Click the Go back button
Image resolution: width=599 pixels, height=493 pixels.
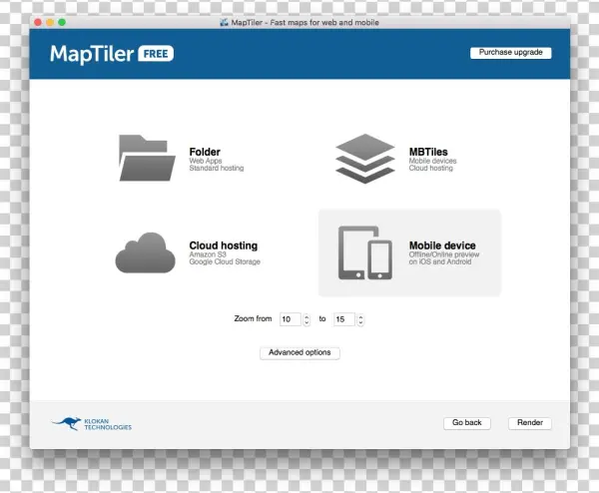(467, 423)
